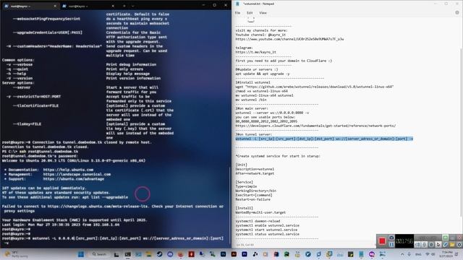Toggle webcam overlay in recorder widget
This screenshot has height=260, width=463.
point(431,245)
